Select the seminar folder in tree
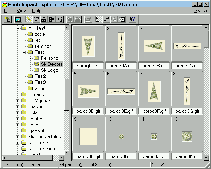Image resolution: width=211 pixels, height=169 pixels. coord(43,46)
